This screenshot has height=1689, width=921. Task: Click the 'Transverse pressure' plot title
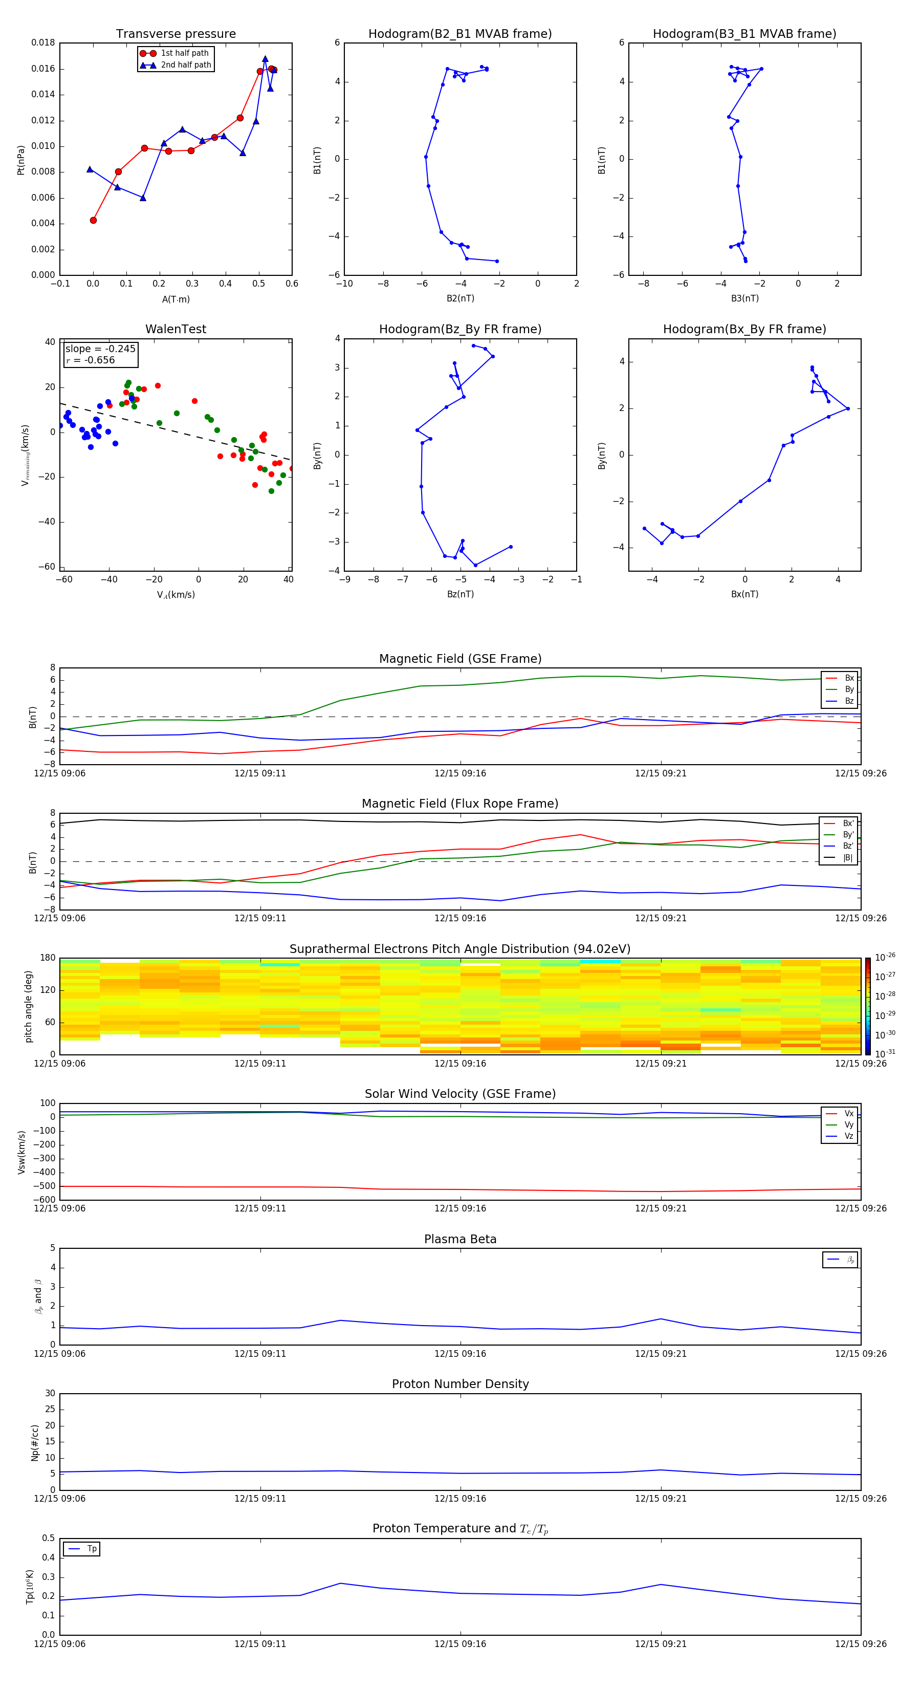click(x=176, y=33)
